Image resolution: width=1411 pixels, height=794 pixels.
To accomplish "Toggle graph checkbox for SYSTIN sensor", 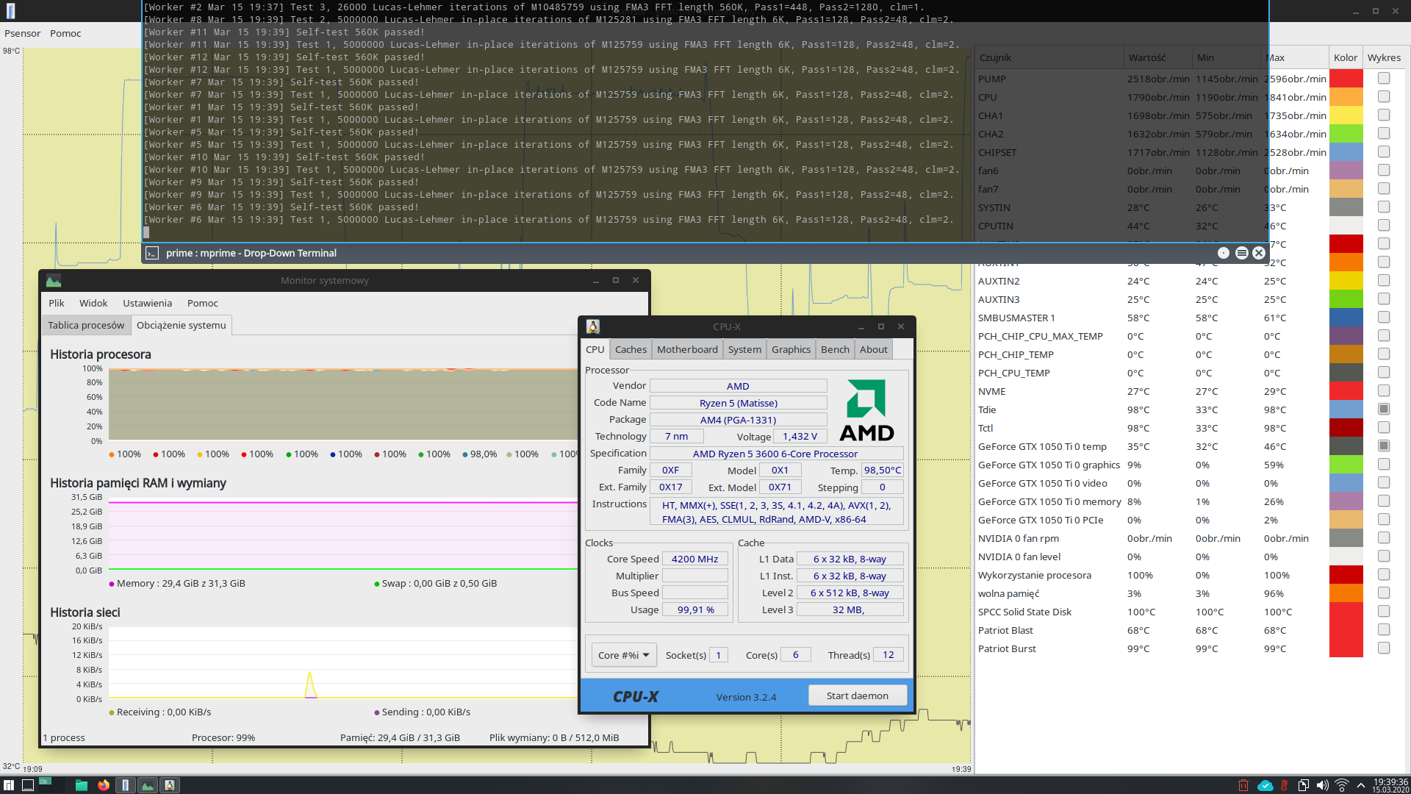I will coord(1384,207).
